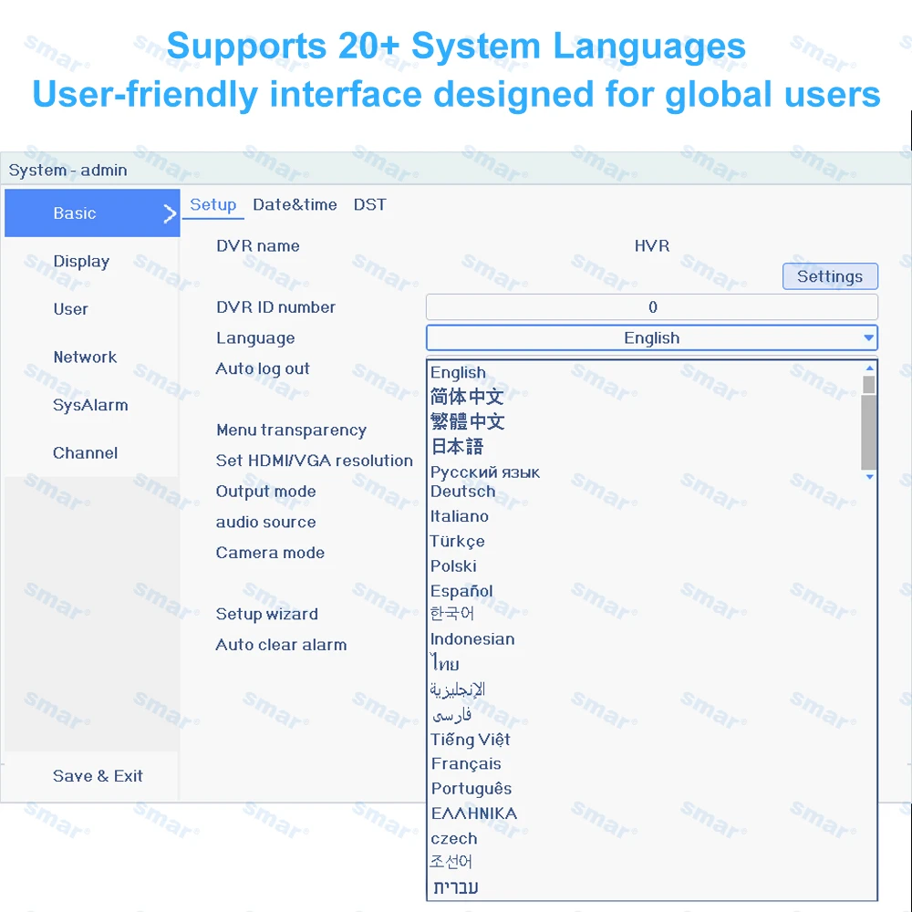Select Русский язык language option

pos(485,472)
